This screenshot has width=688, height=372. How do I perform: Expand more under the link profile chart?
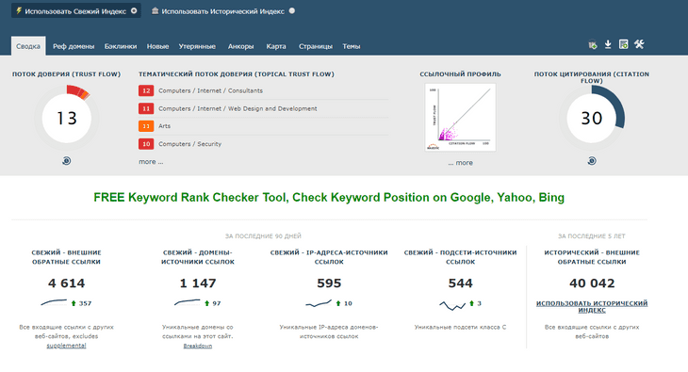tap(460, 163)
